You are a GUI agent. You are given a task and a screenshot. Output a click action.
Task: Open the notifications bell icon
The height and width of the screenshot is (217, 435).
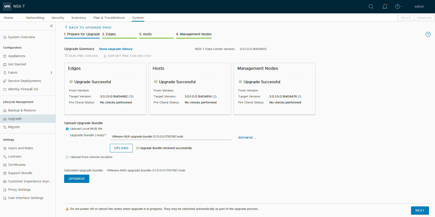(384, 6)
